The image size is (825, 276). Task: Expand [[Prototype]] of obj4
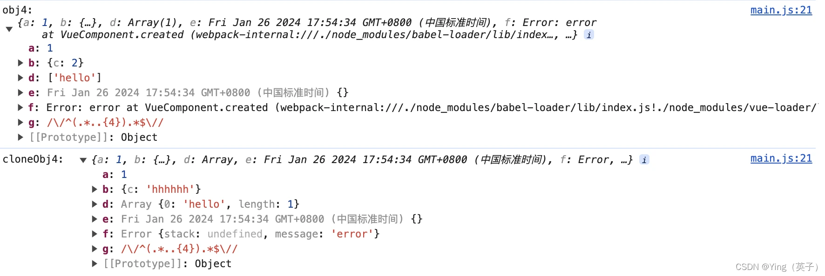tap(20, 137)
